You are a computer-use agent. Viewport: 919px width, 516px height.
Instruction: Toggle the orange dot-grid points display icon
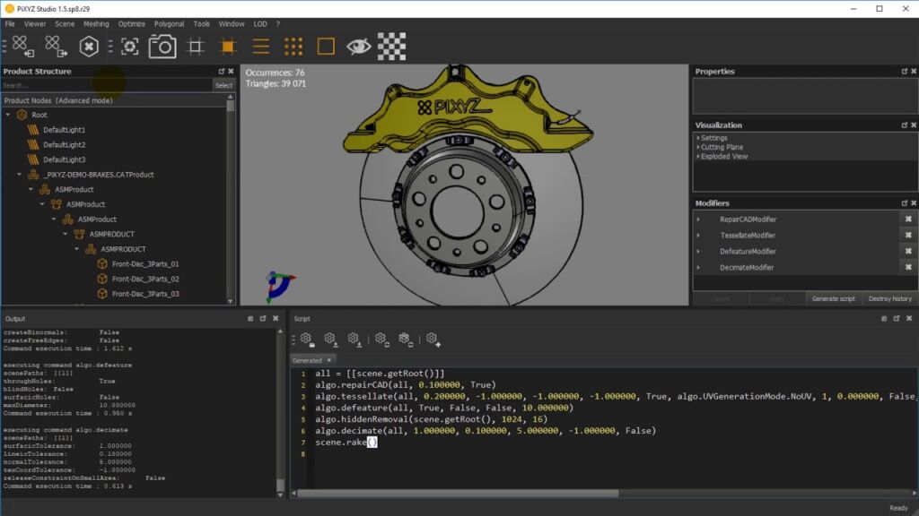pyautogui.click(x=293, y=47)
